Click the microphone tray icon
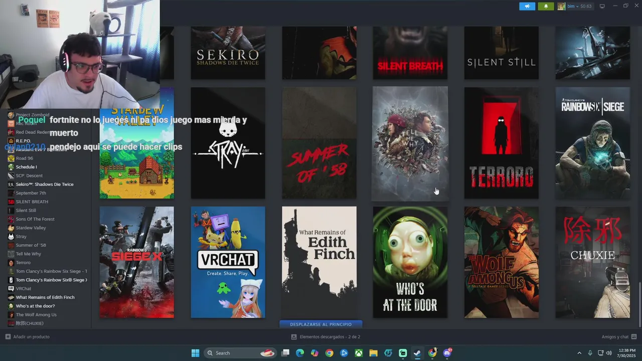 click(x=590, y=353)
